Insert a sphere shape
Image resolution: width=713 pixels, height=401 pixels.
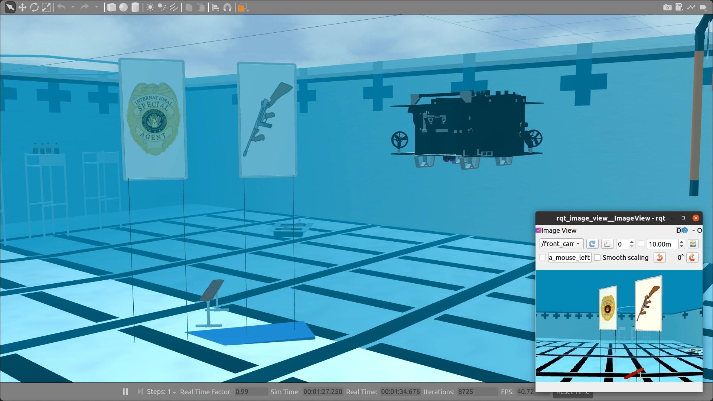(x=123, y=7)
